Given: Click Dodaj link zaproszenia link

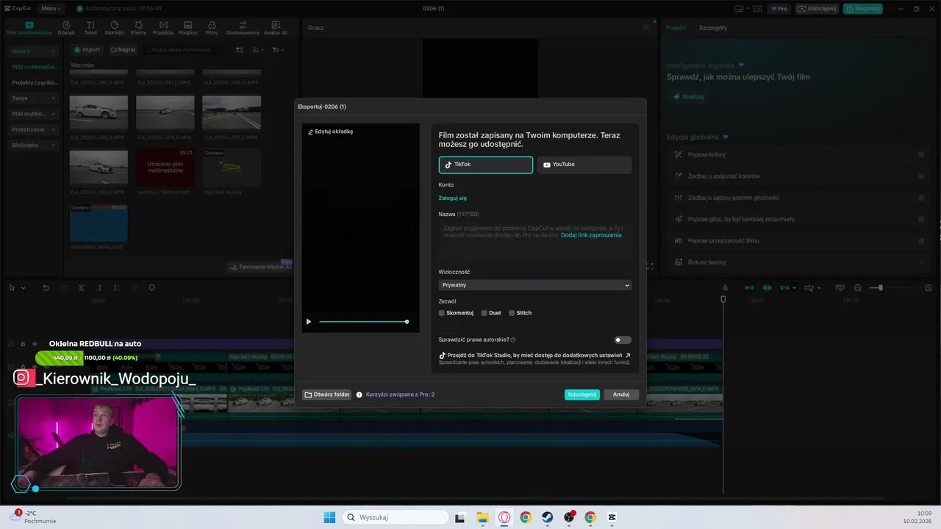Looking at the screenshot, I should coord(591,235).
